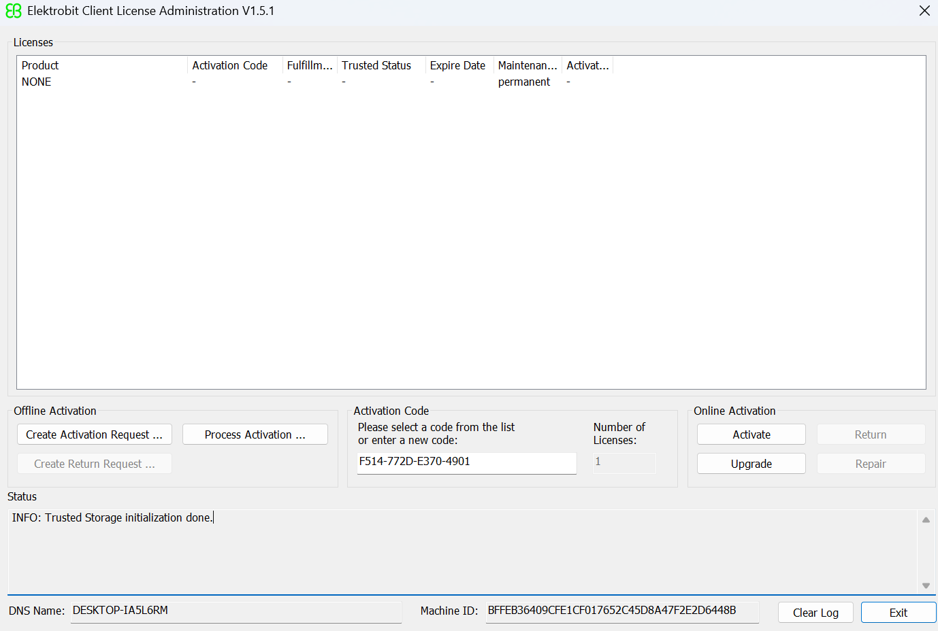Sort by Activation Code column header

click(235, 65)
